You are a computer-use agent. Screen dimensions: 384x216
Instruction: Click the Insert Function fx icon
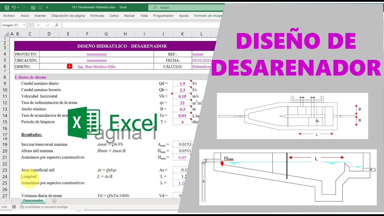point(56,25)
